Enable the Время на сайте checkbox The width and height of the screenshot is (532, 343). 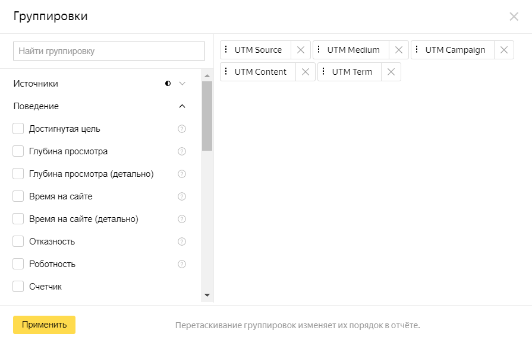tap(18, 196)
